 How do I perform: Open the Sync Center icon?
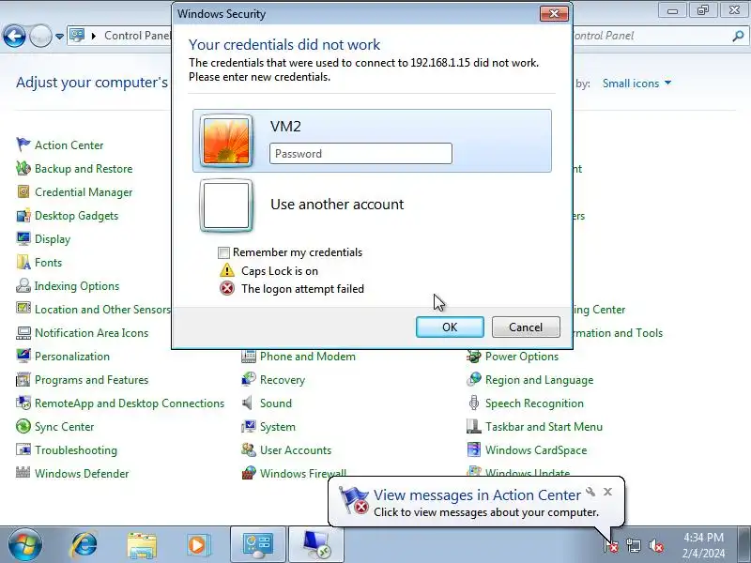pos(23,426)
